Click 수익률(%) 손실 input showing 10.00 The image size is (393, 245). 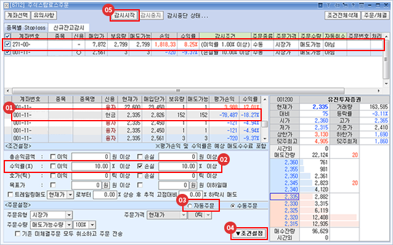(x=177, y=166)
